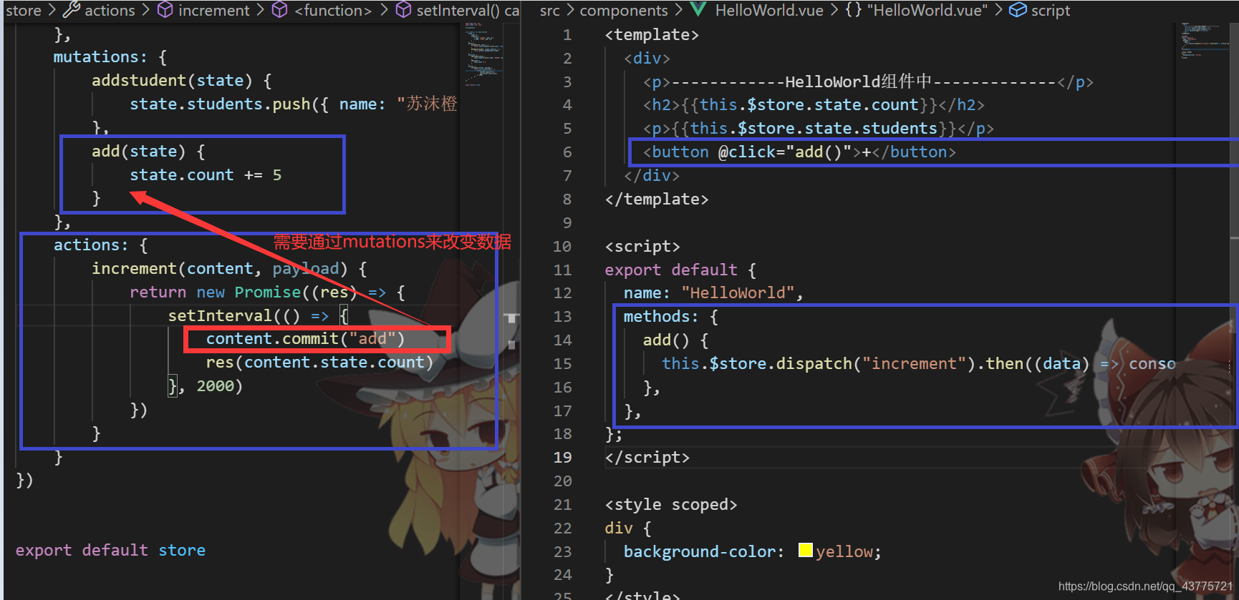
Task: Click line number 6 in gutter
Action: (567, 152)
